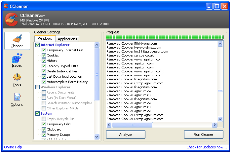Click settings list scroll up arrow
Image resolution: width=233 pixels, height=153 pixels.
point(97,45)
